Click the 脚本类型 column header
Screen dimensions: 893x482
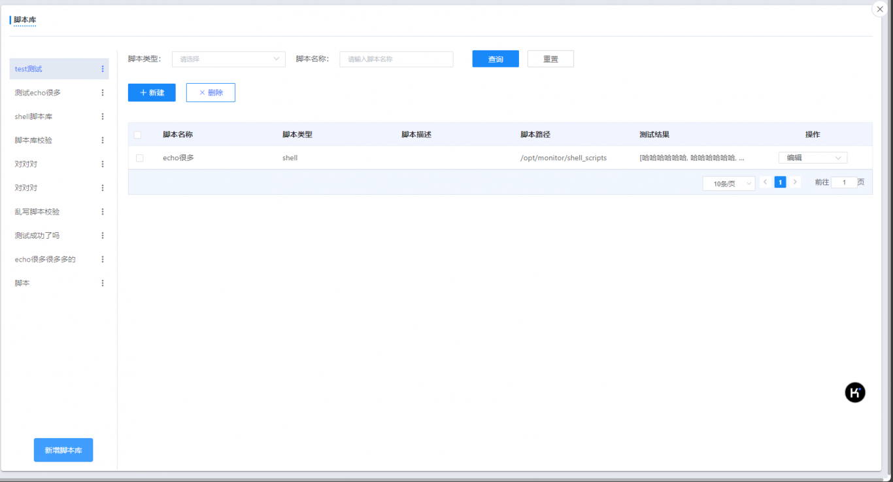pyautogui.click(x=297, y=135)
